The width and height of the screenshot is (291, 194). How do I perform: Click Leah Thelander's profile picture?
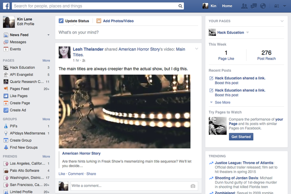pos(65,52)
